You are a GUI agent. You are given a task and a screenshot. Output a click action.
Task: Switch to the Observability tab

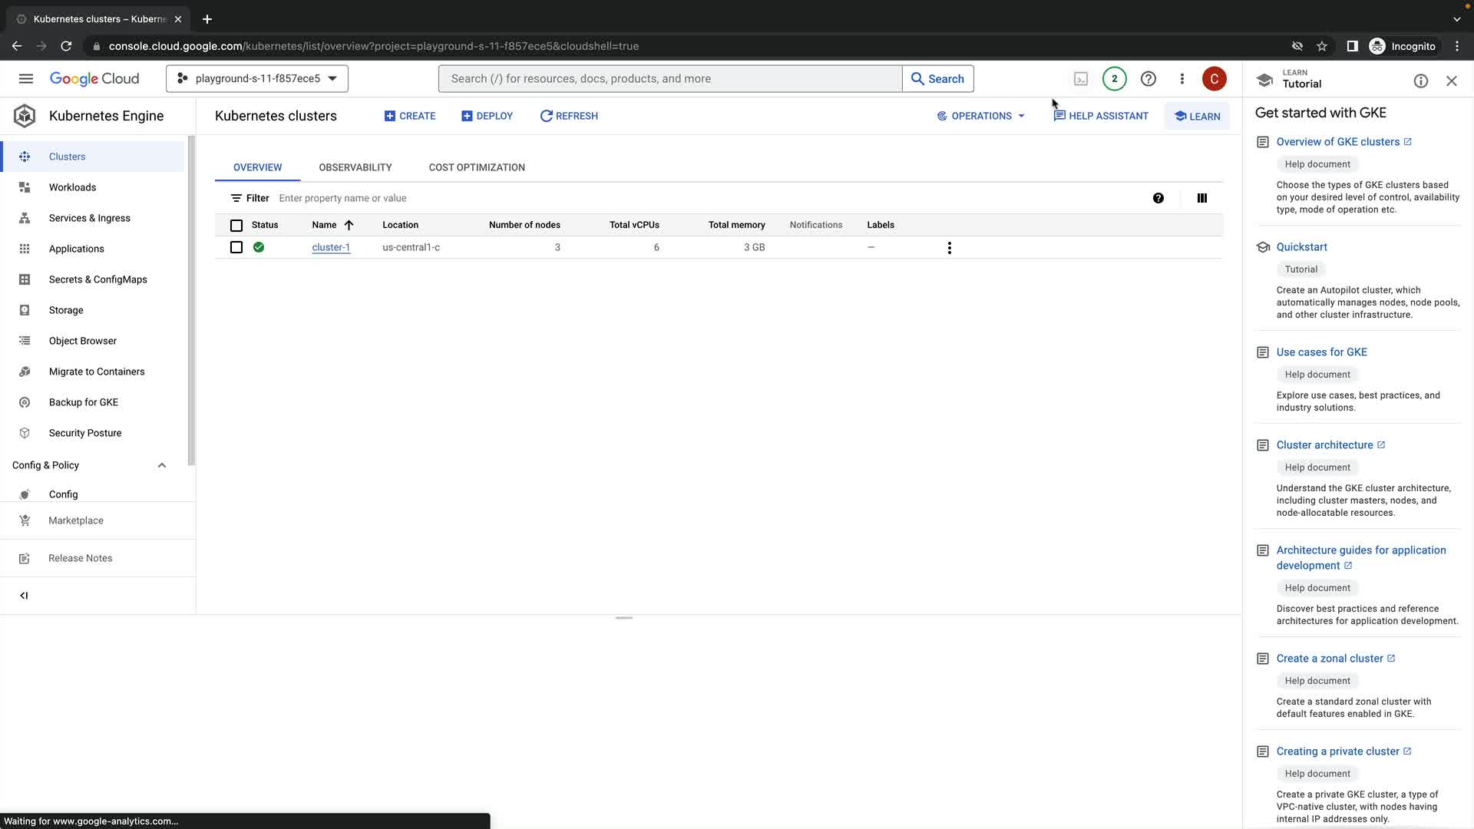(x=355, y=167)
